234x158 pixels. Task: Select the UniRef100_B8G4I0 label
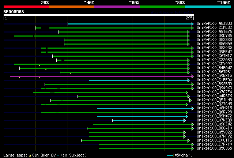[x=214, y=128]
